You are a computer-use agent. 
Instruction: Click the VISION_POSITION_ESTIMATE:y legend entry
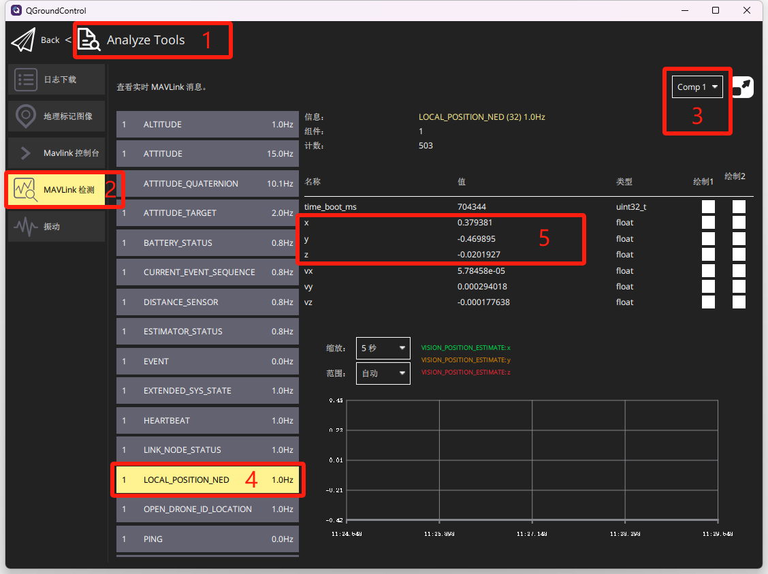pos(466,360)
